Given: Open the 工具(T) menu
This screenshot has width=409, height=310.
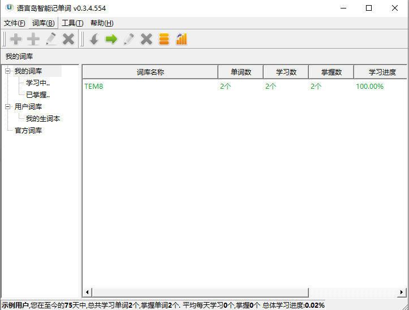Looking at the screenshot, I should (72, 23).
